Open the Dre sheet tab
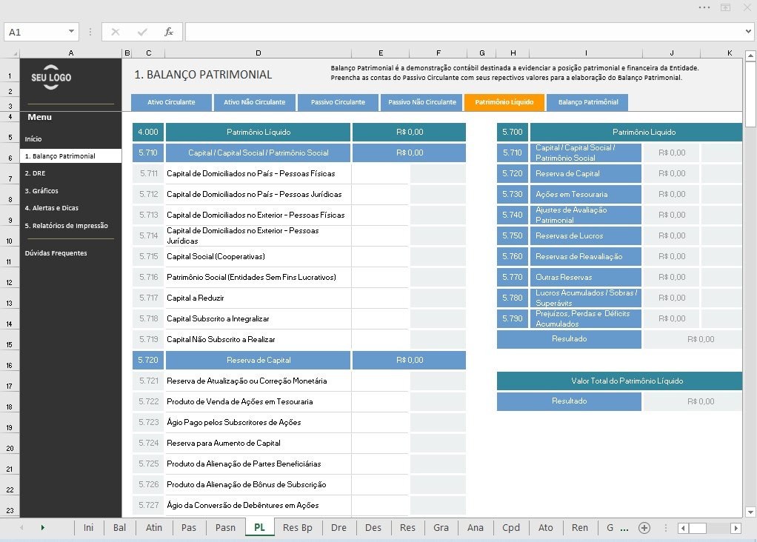Screen dimensions: 757x542 point(339,527)
